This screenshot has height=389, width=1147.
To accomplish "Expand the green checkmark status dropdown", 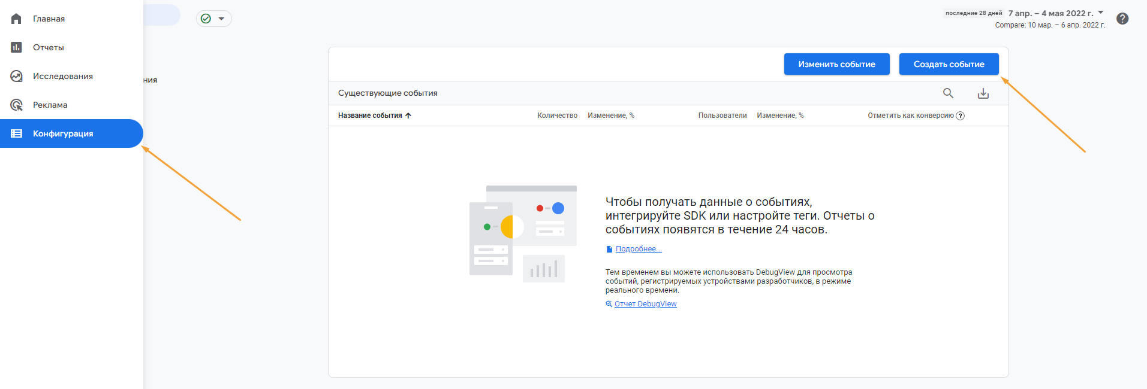I will click(x=214, y=19).
